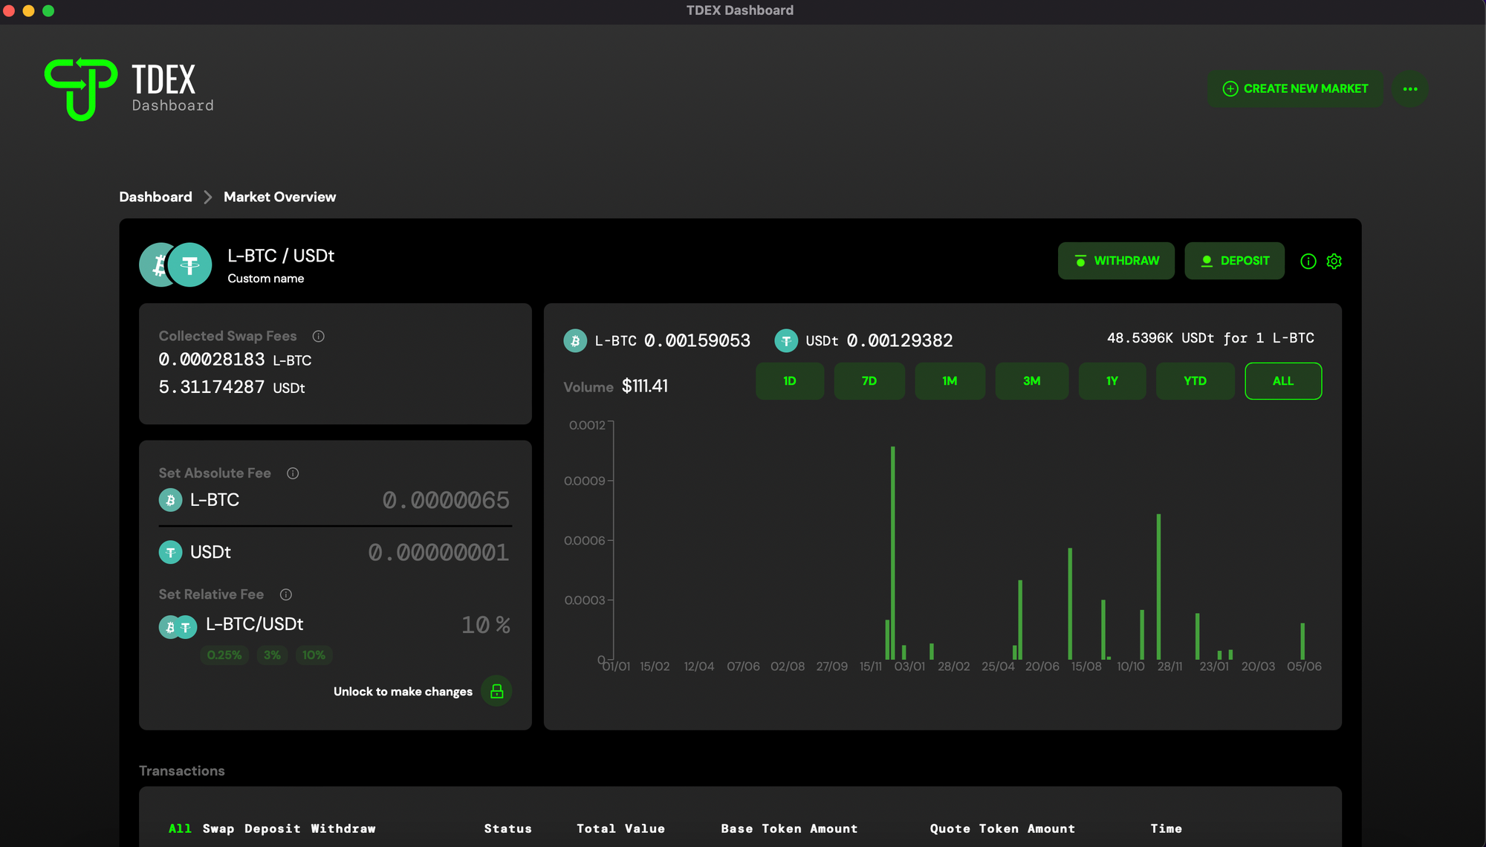Viewport: 1486px width, 847px height.
Task: Click Create New Market button
Action: point(1295,89)
